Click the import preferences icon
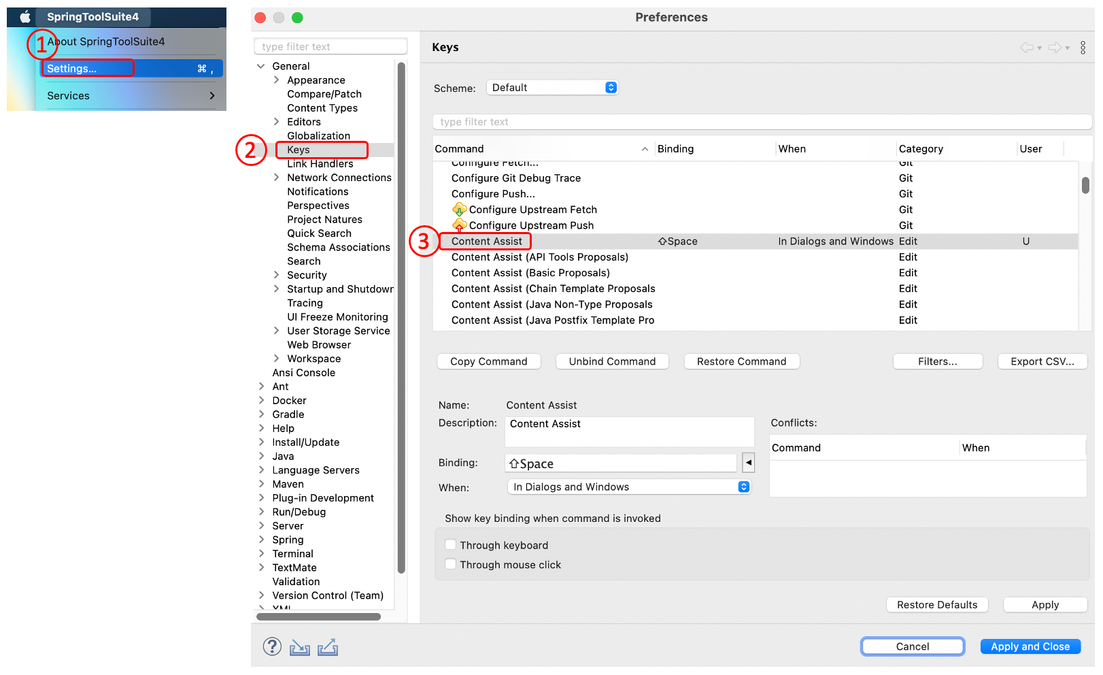 (300, 647)
